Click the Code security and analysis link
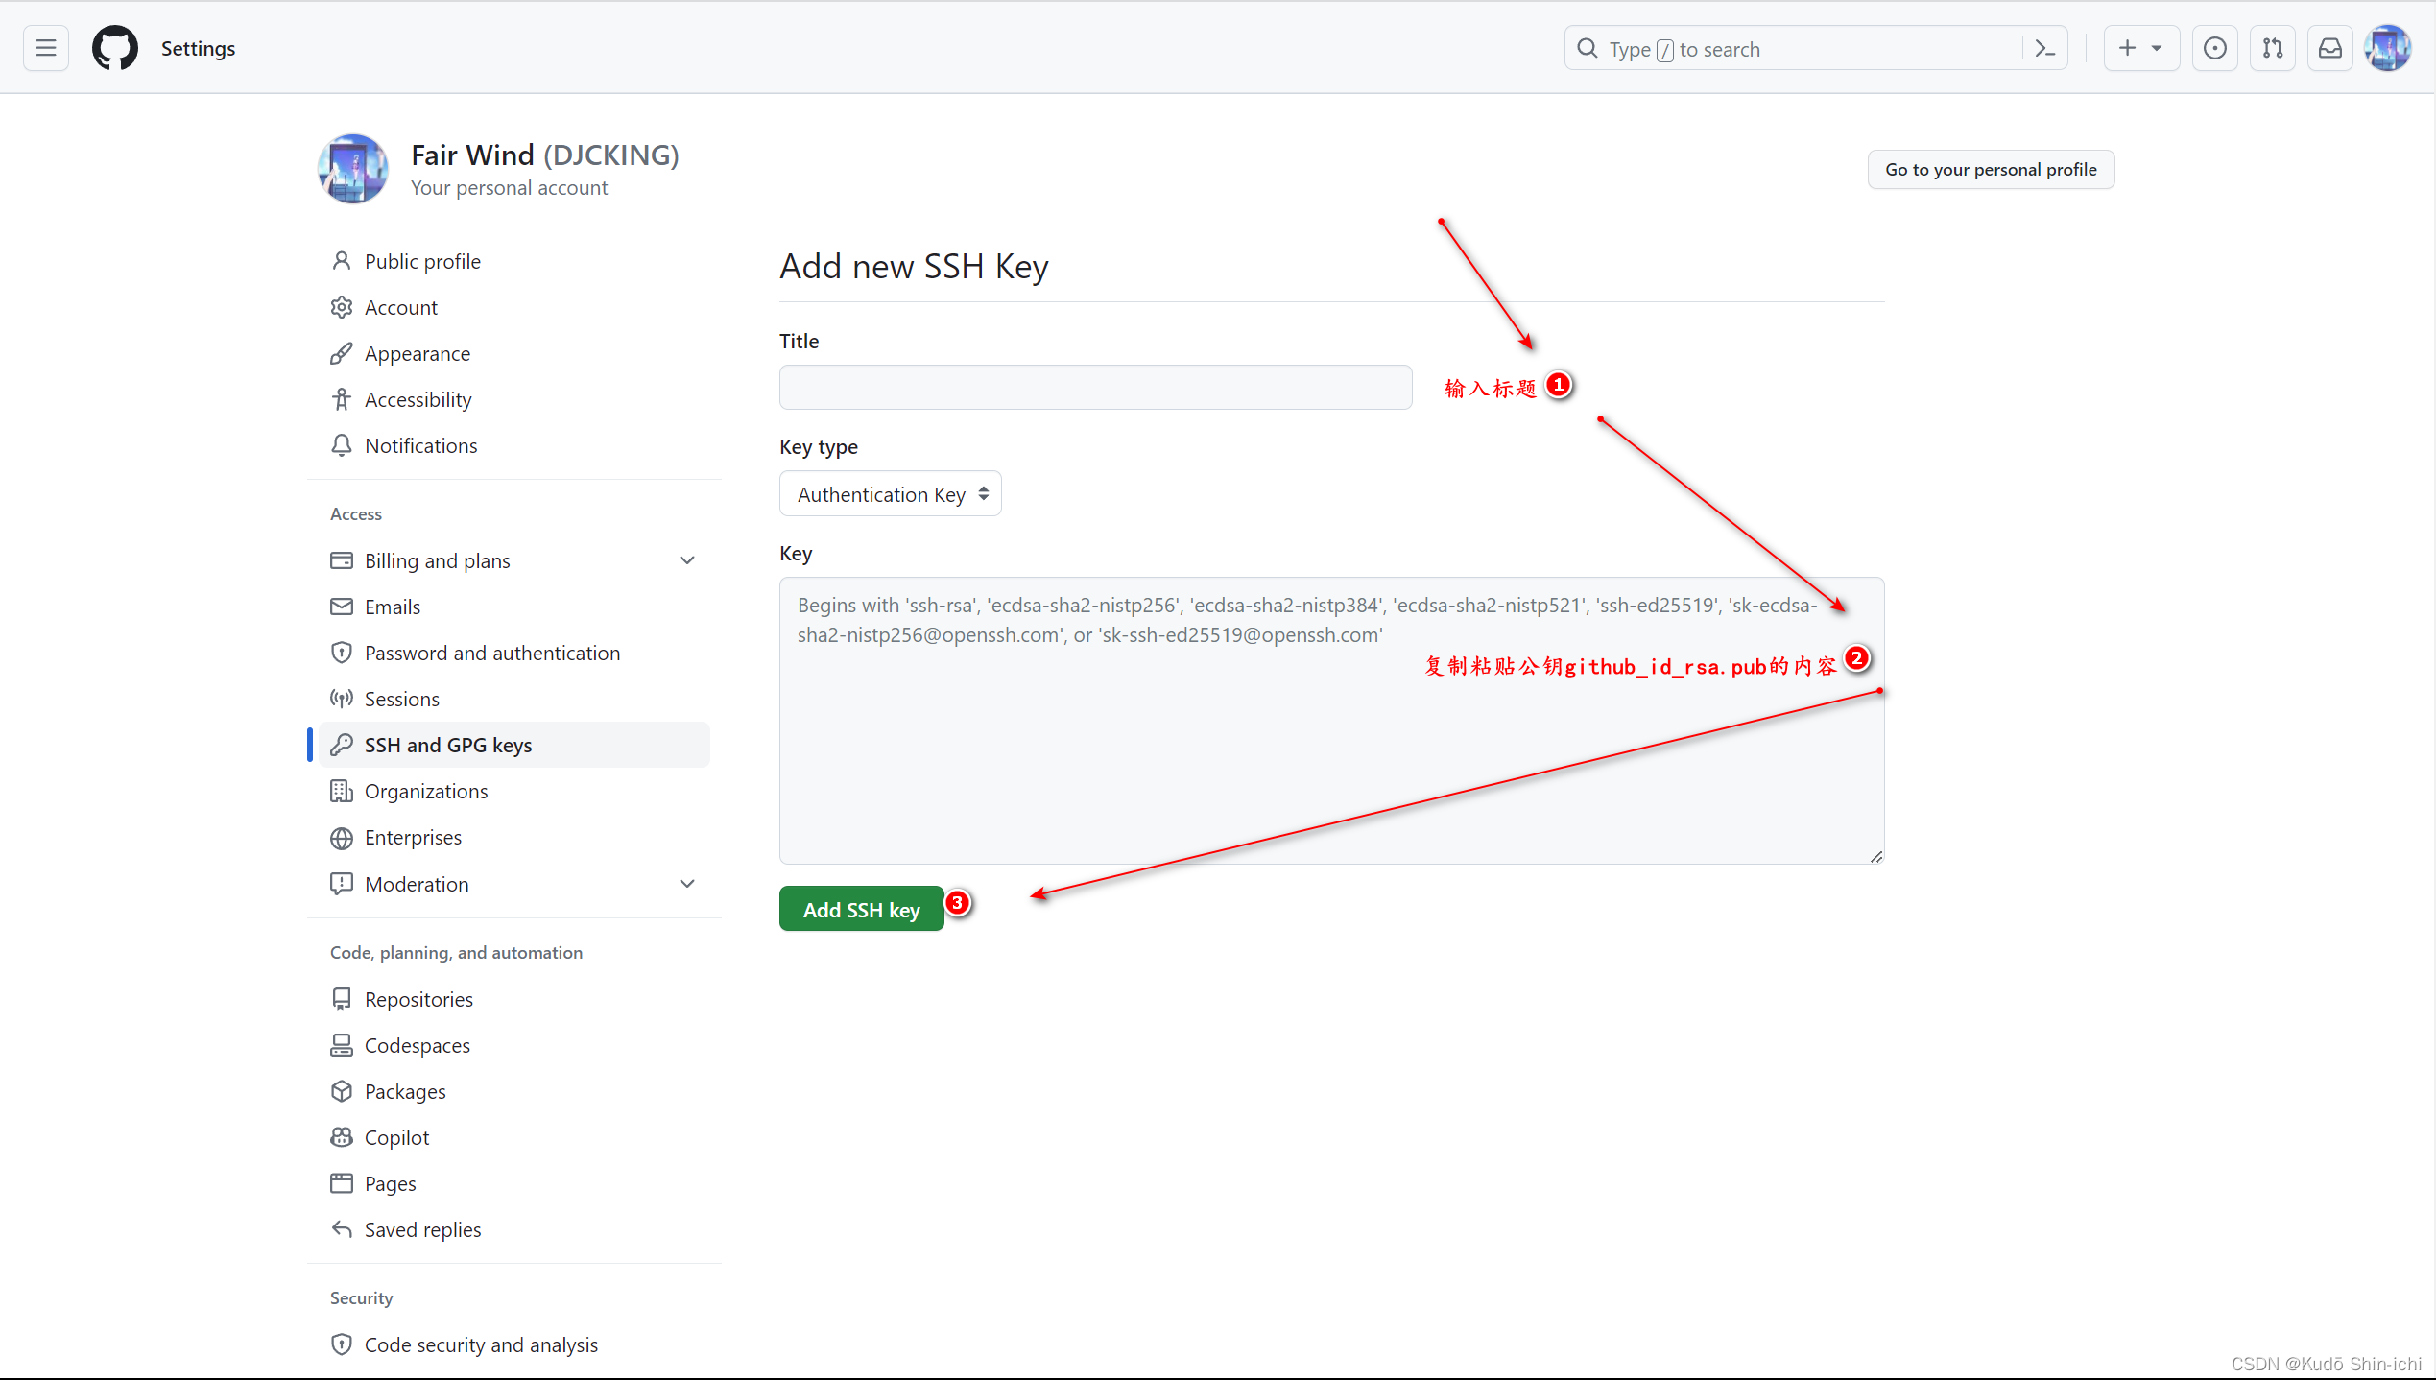This screenshot has height=1380, width=2436. click(482, 1344)
